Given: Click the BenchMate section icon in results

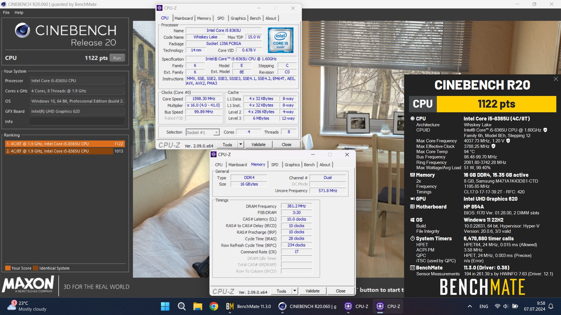Looking at the screenshot, I should point(412,268).
